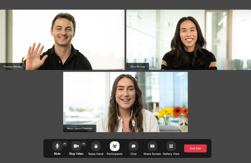Mute the microphone using the mic icon

[57, 146]
